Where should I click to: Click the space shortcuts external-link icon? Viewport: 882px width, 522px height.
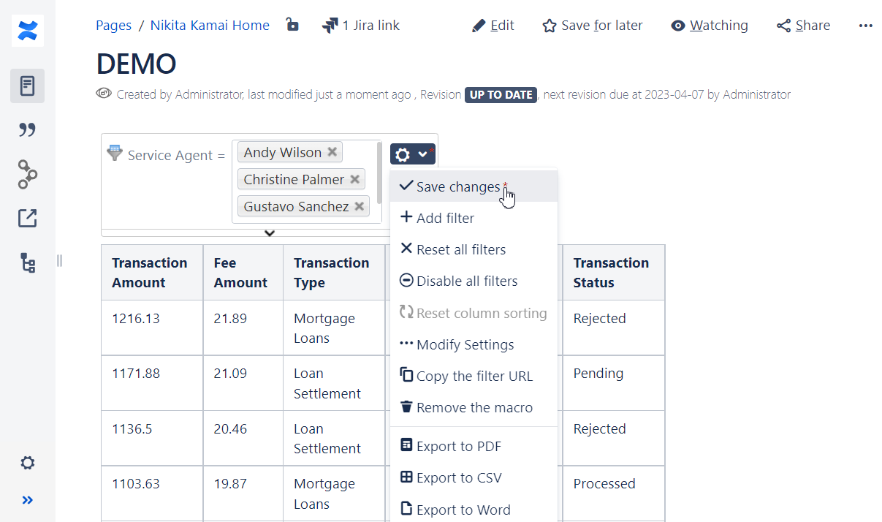click(x=28, y=218)
